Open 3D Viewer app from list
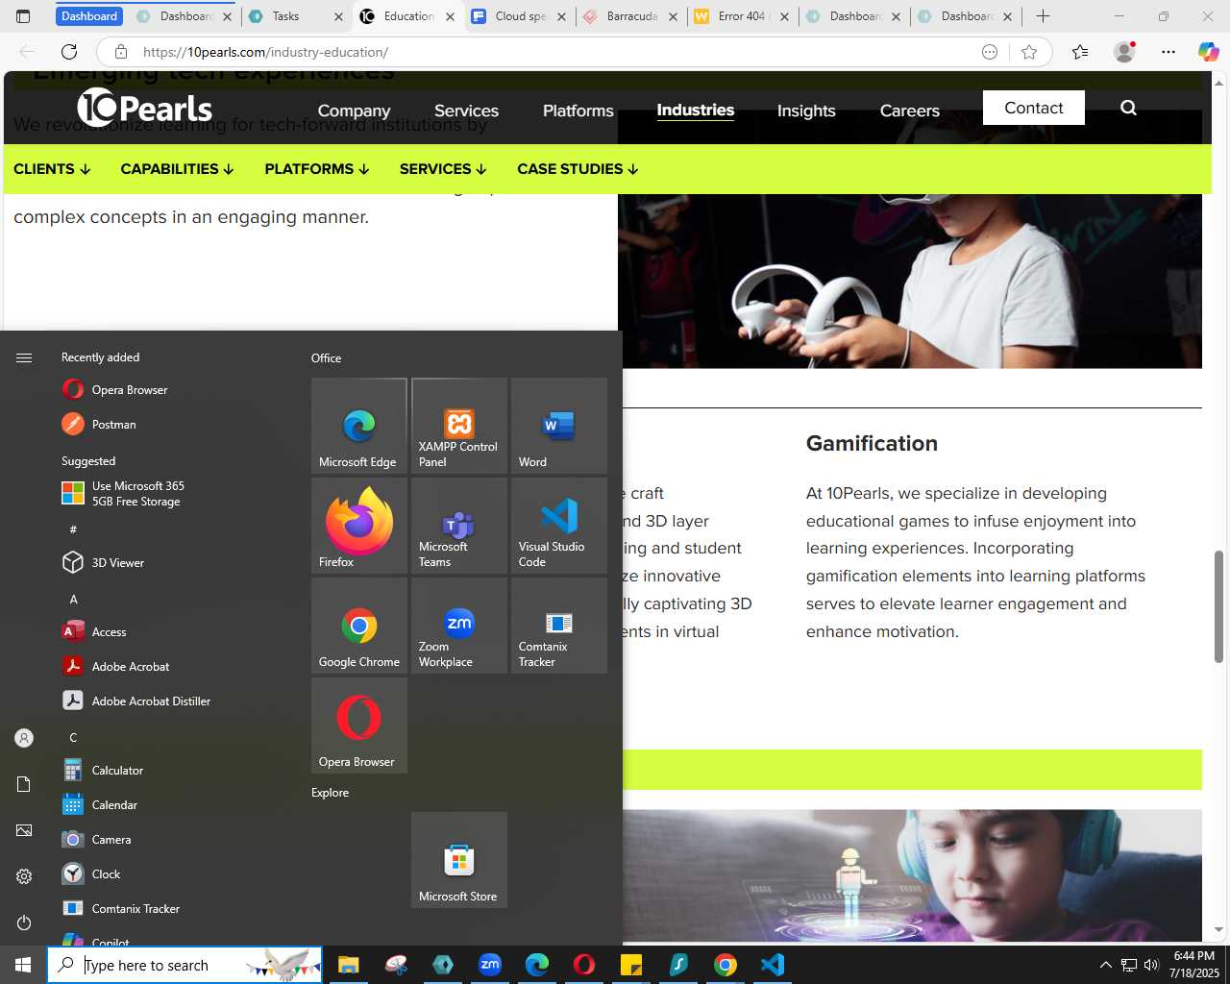Screen dimensions: 1230x984 (x=117, y=563)
